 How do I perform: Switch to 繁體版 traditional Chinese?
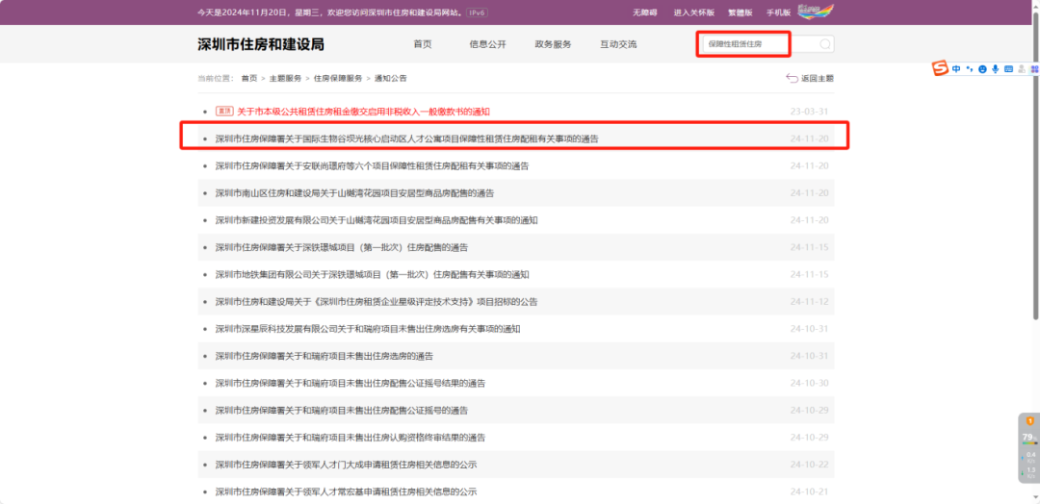coord(740,13)
